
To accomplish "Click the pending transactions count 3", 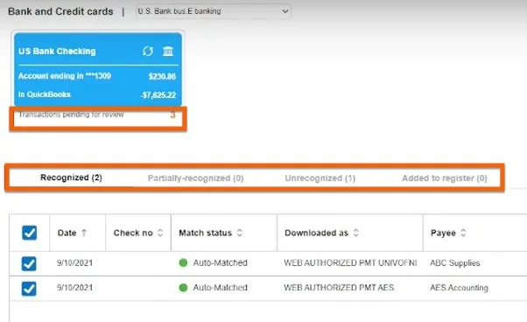I will tap(172, 115).
